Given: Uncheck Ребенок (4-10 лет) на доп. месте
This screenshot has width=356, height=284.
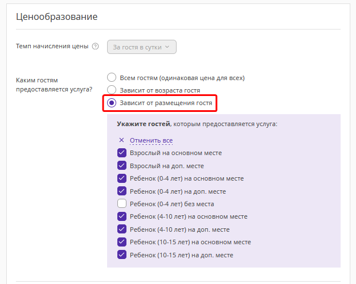Looking at the screenshot, I should pos(122,229).
